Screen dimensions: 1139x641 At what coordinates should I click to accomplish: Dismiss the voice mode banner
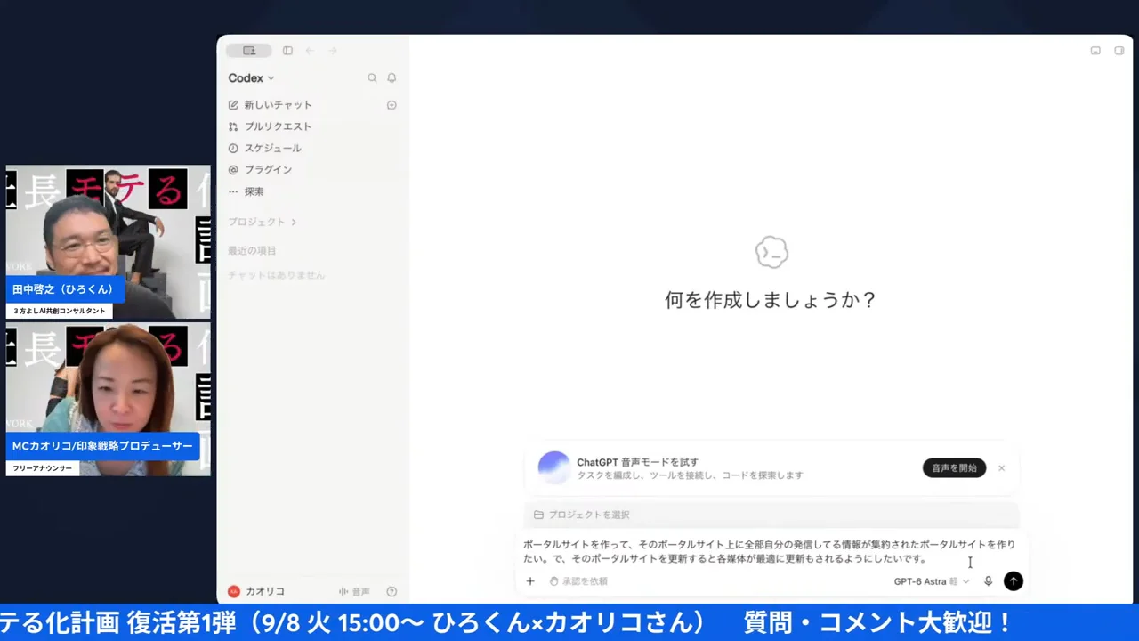[x=1001, y=467]
